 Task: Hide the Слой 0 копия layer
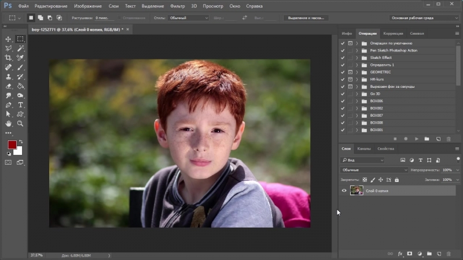tap(344, 190)
